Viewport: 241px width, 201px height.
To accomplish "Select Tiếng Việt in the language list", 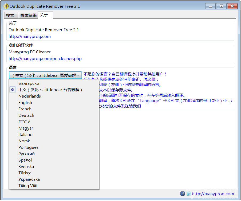I will click(x=54, y=186).
